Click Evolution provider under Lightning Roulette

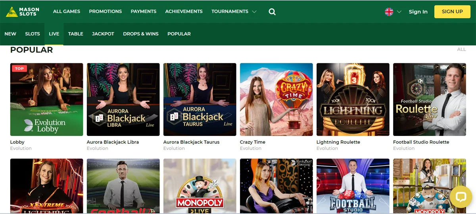pyautogui.click(x=327, y=148)
